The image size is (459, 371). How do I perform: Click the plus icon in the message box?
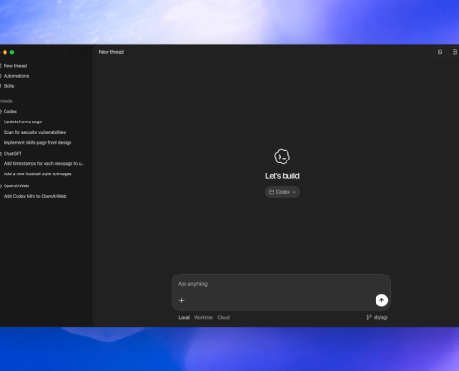tap(181, 301)
